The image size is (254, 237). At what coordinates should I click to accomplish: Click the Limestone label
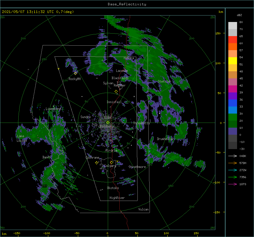[x=53, y=109]
